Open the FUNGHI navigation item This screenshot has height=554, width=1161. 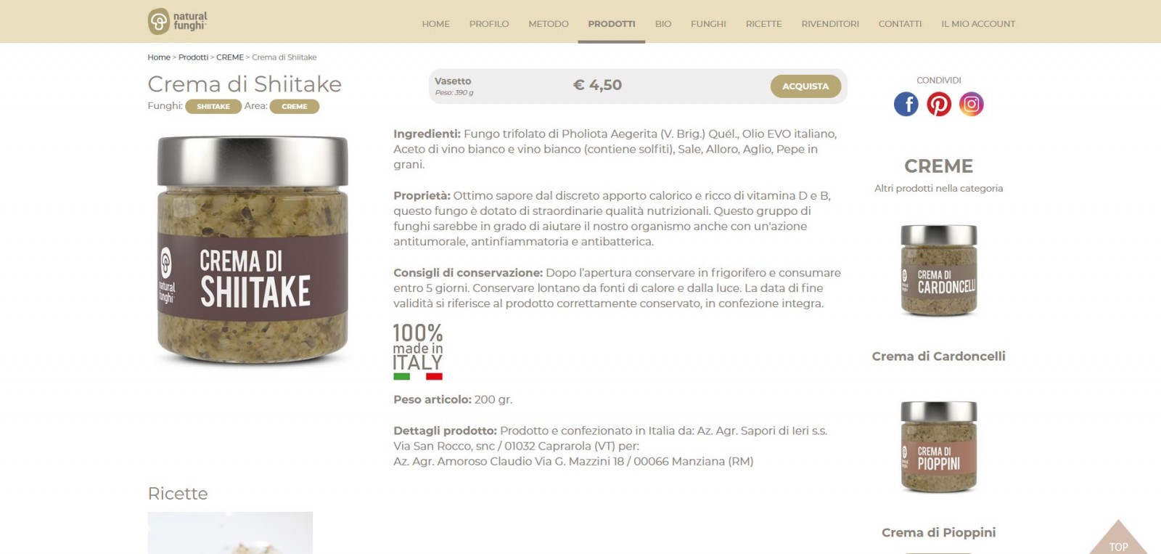tap(708, 24)
